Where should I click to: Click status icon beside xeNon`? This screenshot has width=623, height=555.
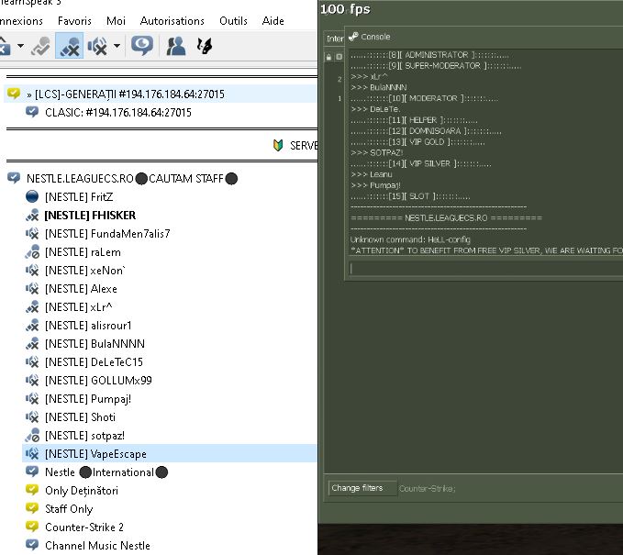tap(32, 271)
